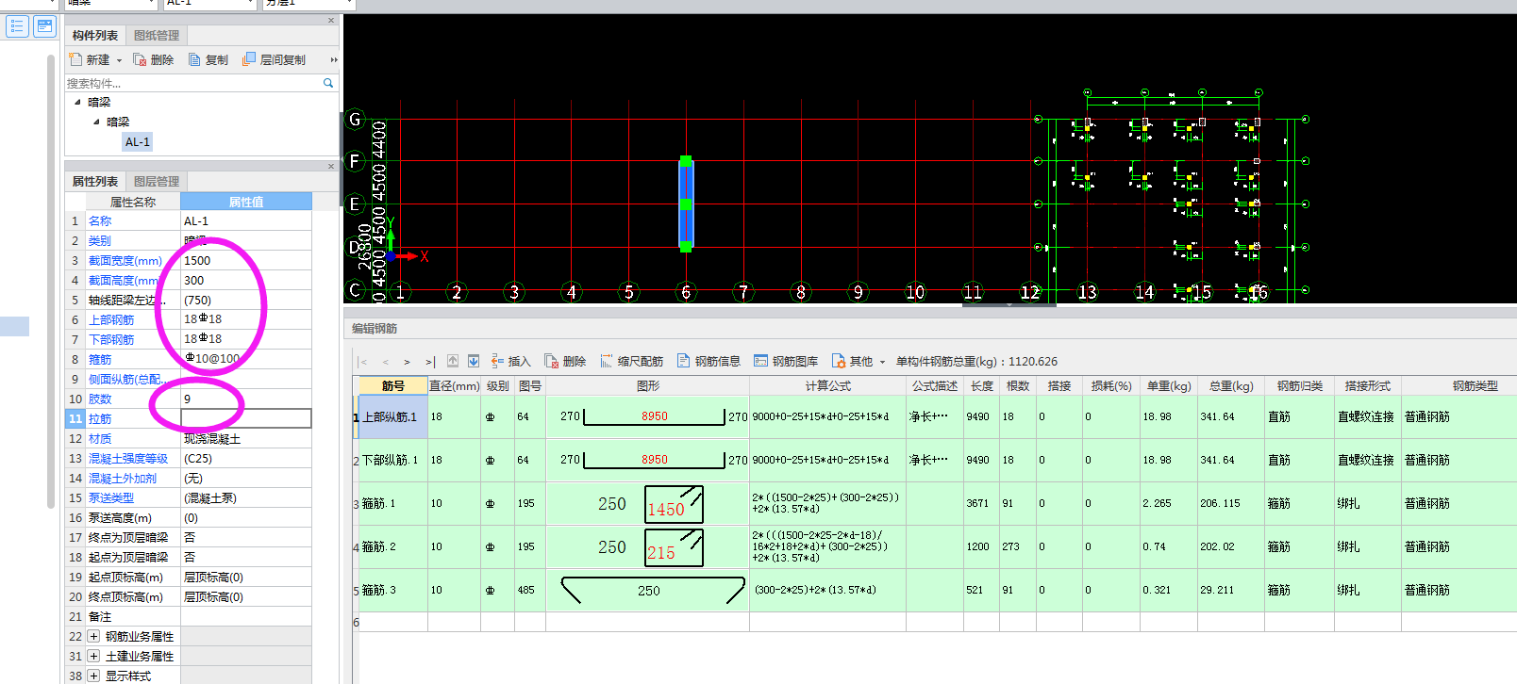Click the 计算公式 column header
The width and height of the screenshot is (1517, 684).
tap(828, 385)
